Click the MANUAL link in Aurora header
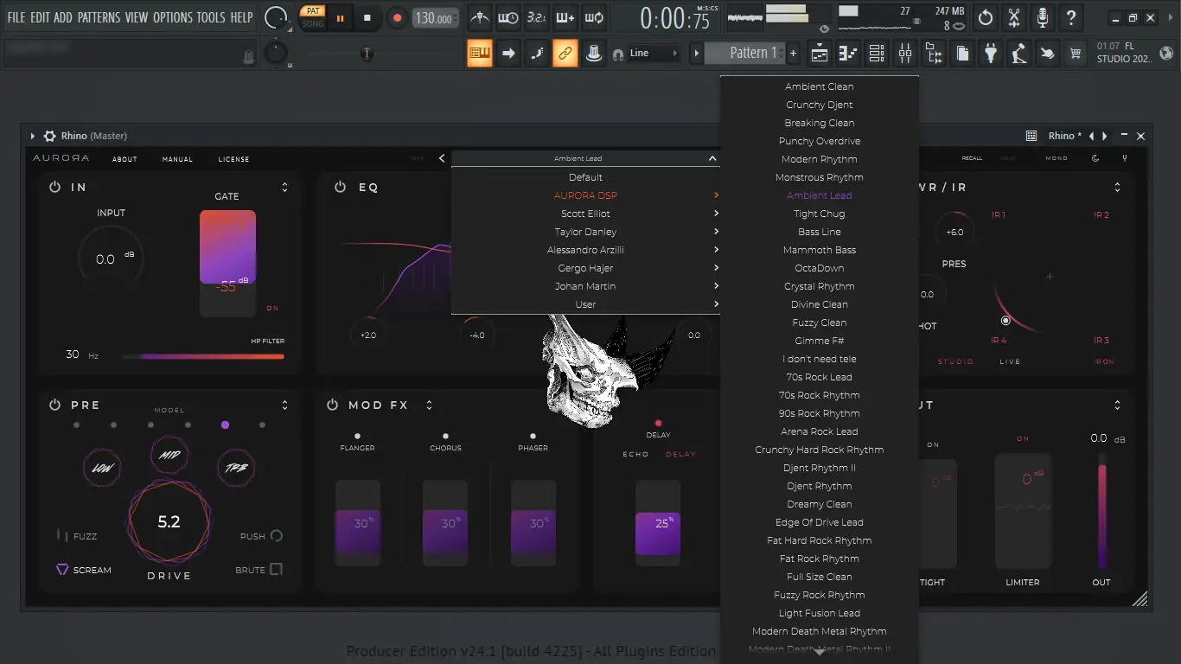Screen dimensions: 1181x664 177,159
